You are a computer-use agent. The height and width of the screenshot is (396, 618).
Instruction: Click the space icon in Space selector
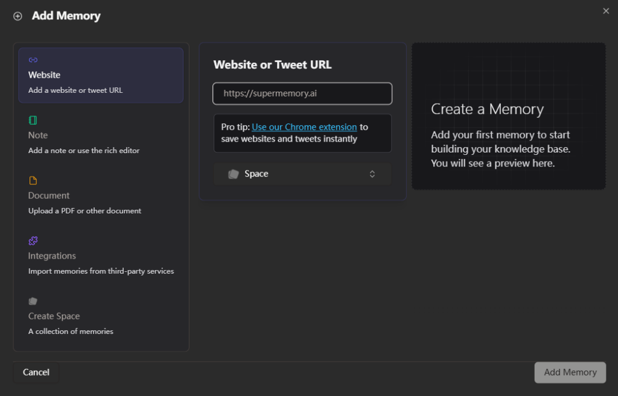tap(234, 174)
